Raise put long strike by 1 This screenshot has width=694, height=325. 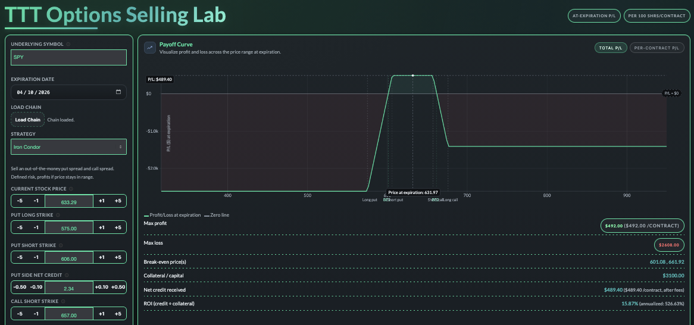coord(101,227)
